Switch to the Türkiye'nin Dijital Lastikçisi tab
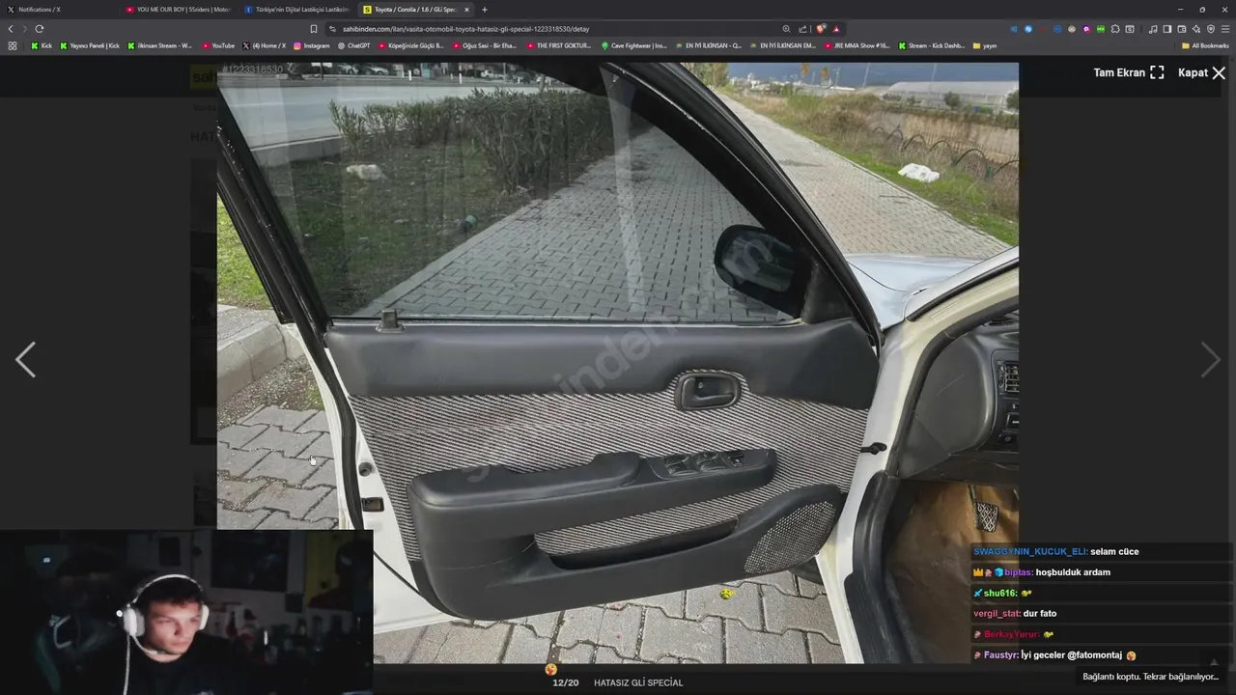This screenshot has width=1236, height=695. pos(297,10)
